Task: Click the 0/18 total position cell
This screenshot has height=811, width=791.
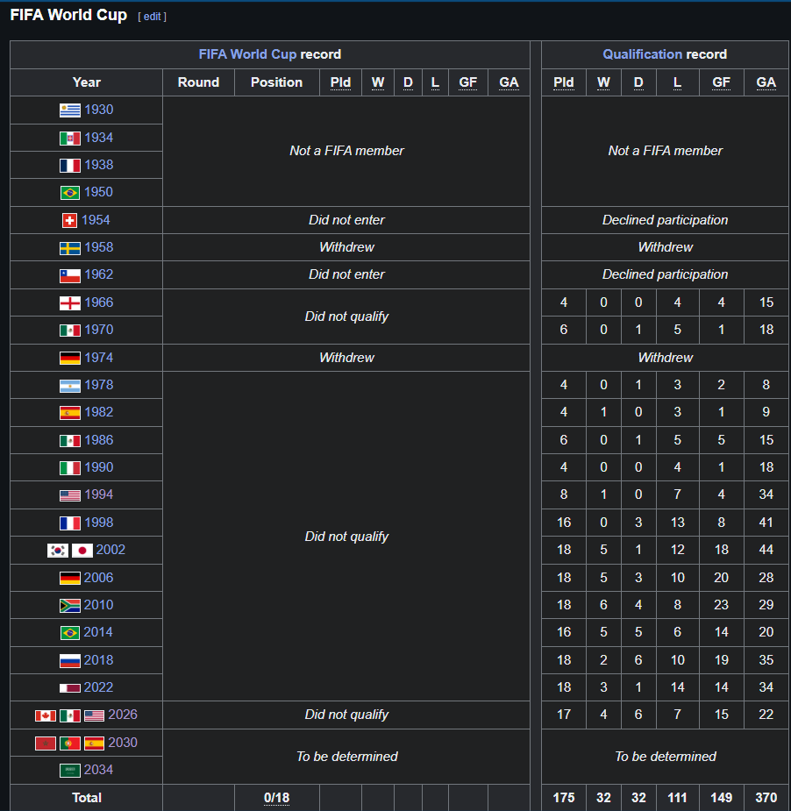Action: [x=277, y=798]
